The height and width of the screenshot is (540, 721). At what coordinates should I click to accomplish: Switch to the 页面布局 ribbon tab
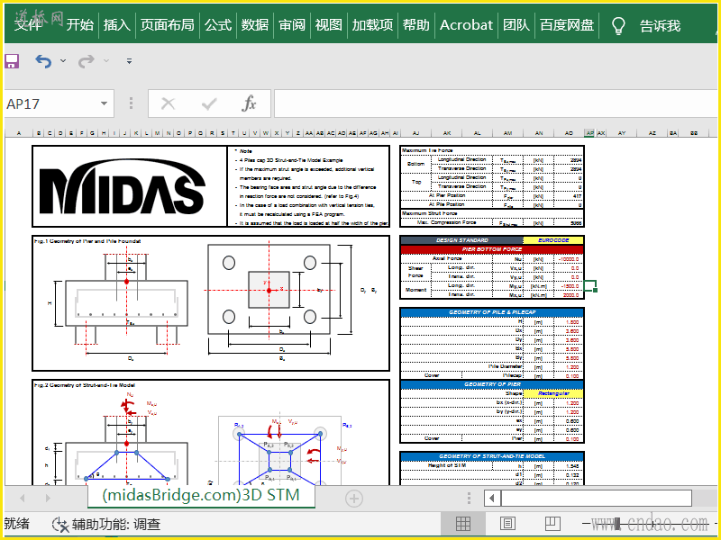[168, 25]
